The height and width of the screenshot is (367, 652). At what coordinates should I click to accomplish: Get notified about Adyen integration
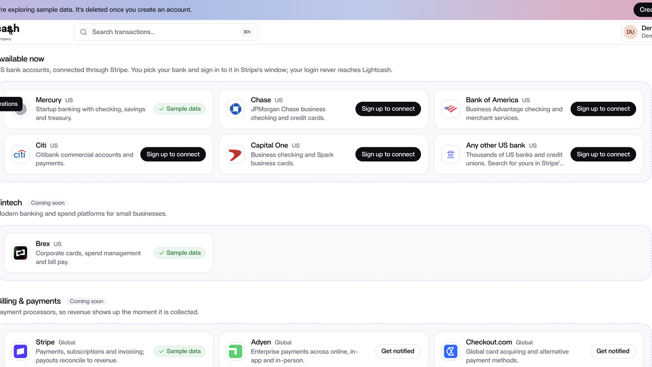398,351
